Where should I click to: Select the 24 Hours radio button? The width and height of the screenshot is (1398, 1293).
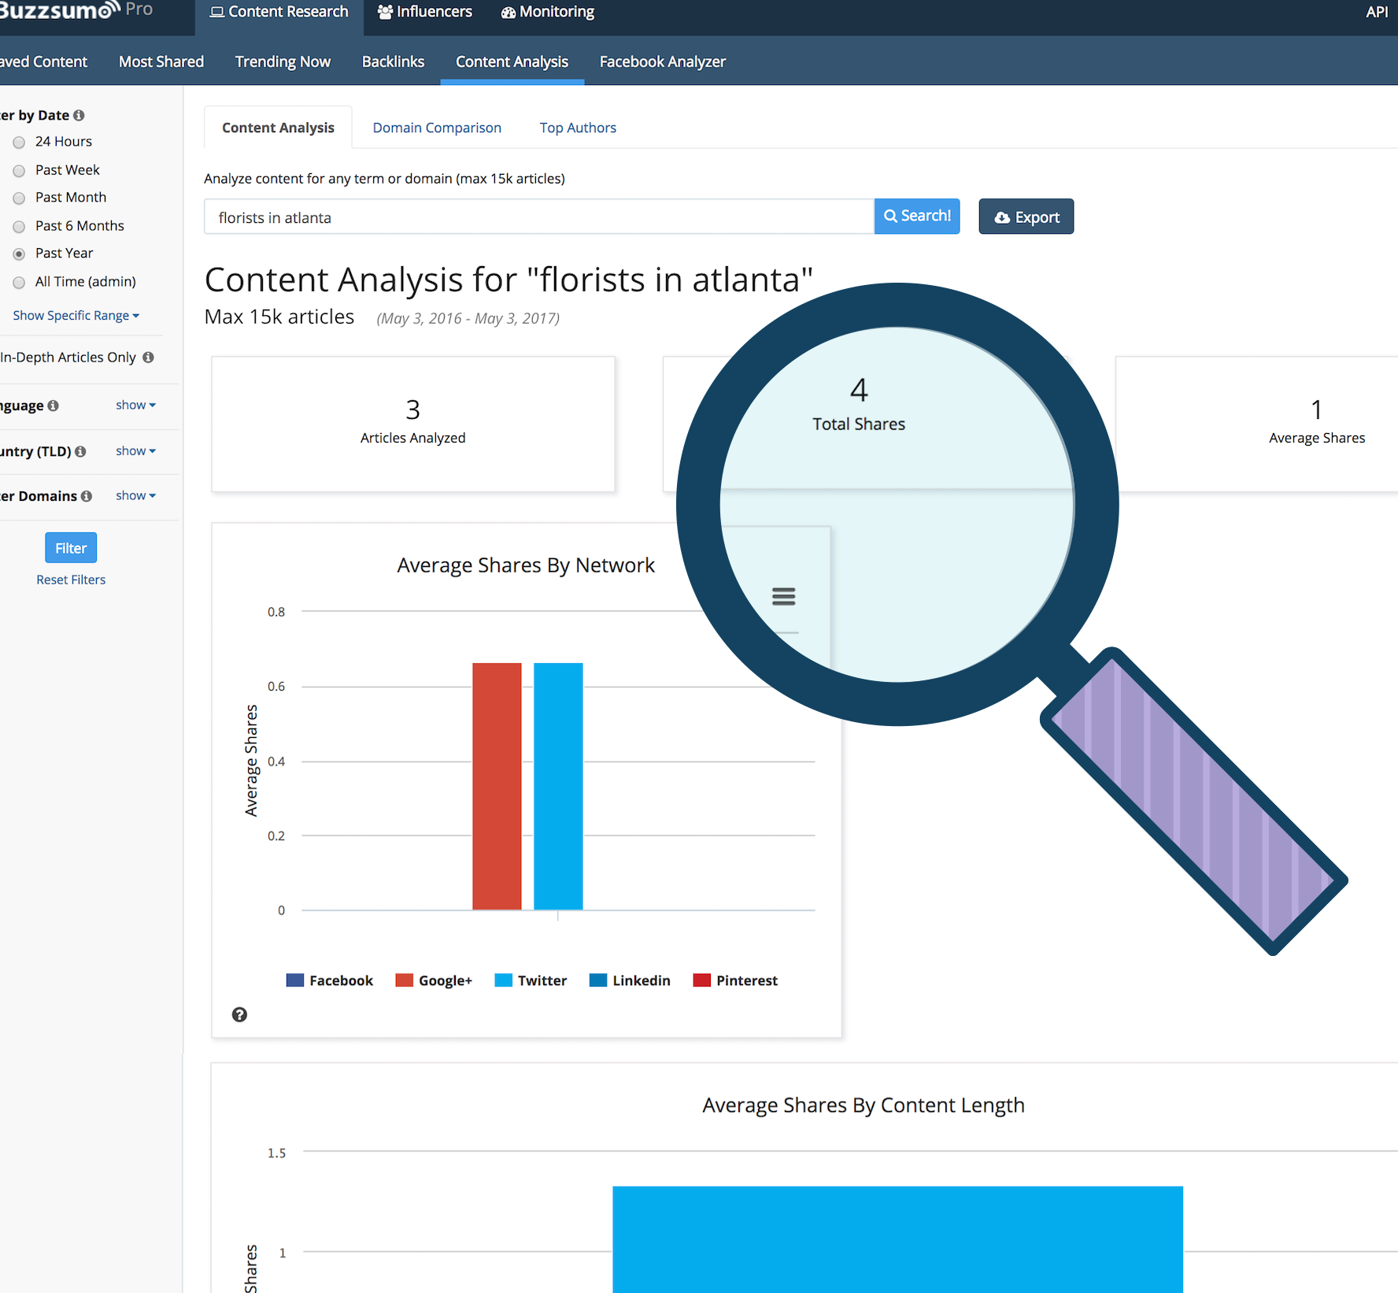pos(19,143)
